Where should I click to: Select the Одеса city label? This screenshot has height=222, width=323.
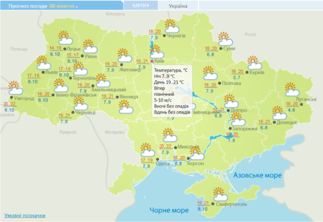click(x=163, y=164)
